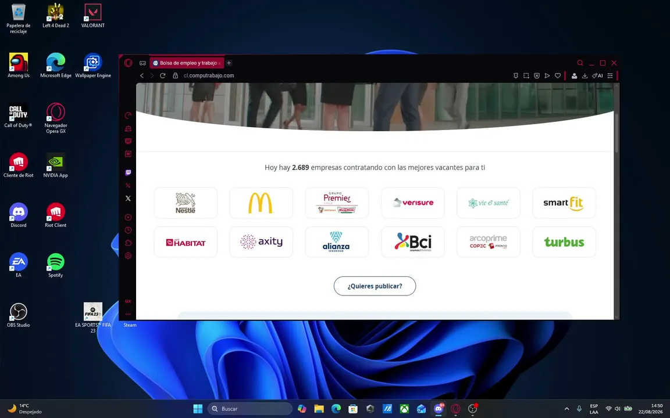Open the vie & santé company card
The height and width of the screenshot is (418, 670).
tap(489, 203)
